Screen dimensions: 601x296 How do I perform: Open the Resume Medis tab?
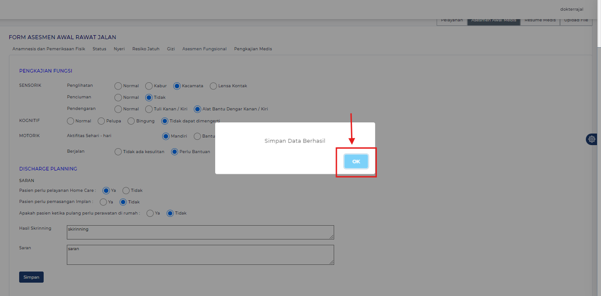coord(540,20)
